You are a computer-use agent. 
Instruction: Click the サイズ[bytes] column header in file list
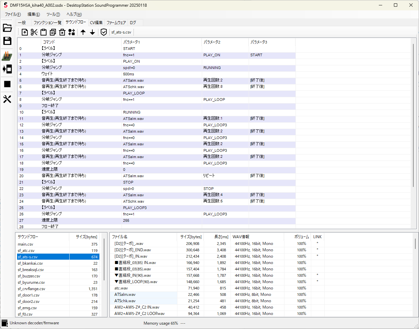tap(191, 237)
